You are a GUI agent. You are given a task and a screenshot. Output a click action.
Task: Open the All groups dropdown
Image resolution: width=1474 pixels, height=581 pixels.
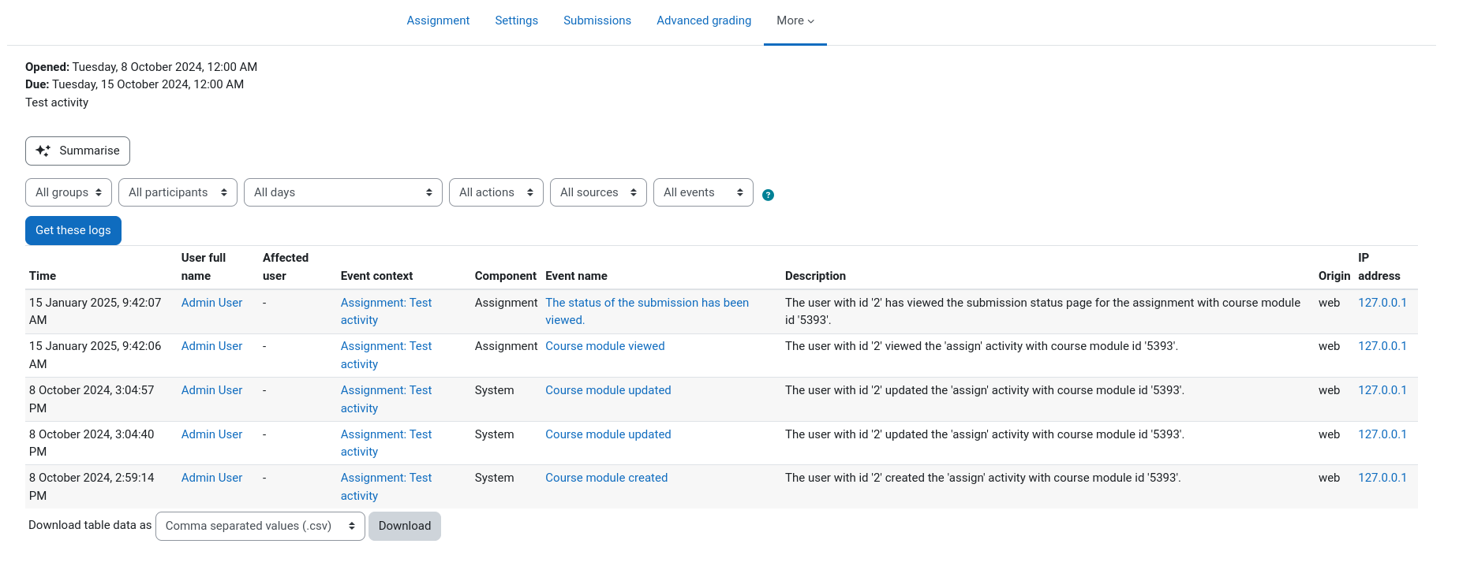(69, 192)
